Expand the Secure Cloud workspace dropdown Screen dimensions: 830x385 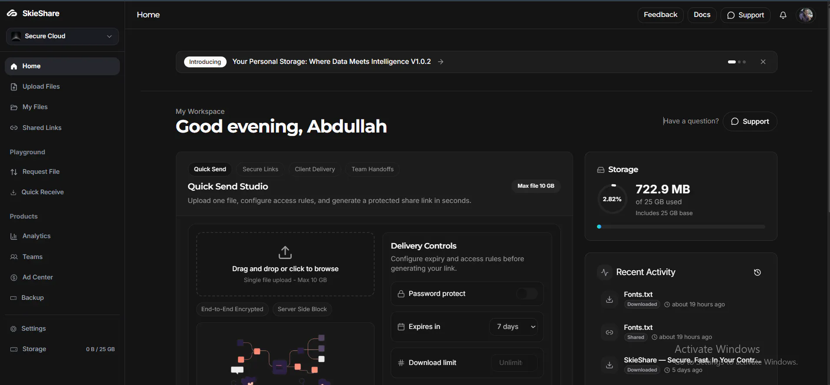coord(63,37)
